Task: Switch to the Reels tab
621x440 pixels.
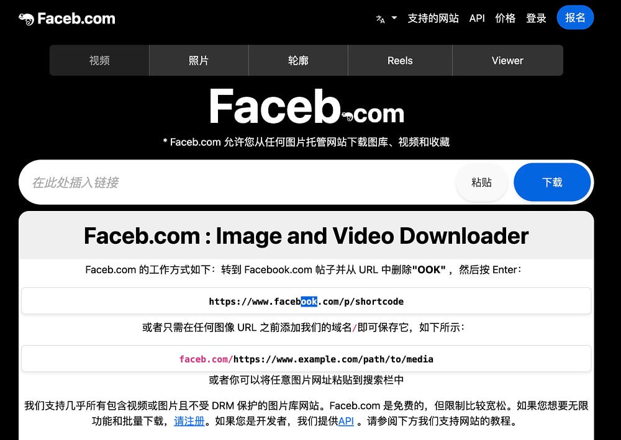Action: coord(400,60)
